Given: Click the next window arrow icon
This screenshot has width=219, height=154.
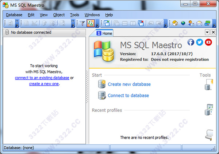Looking at the screenshot, I should pyautogui.click(x=159, y=23).
